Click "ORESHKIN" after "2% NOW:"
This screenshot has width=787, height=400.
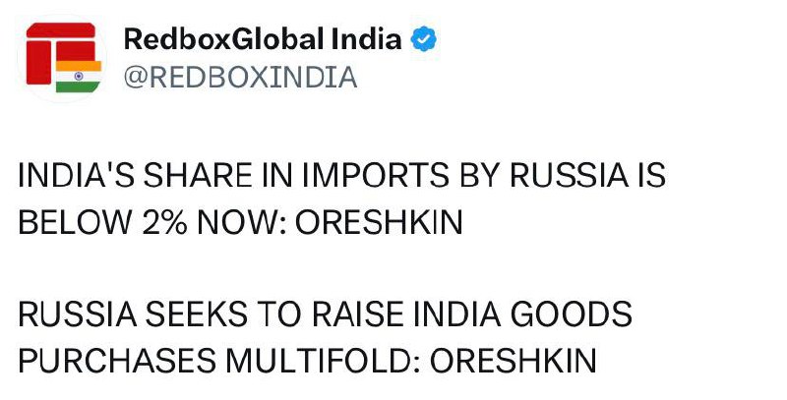point(380,223)
